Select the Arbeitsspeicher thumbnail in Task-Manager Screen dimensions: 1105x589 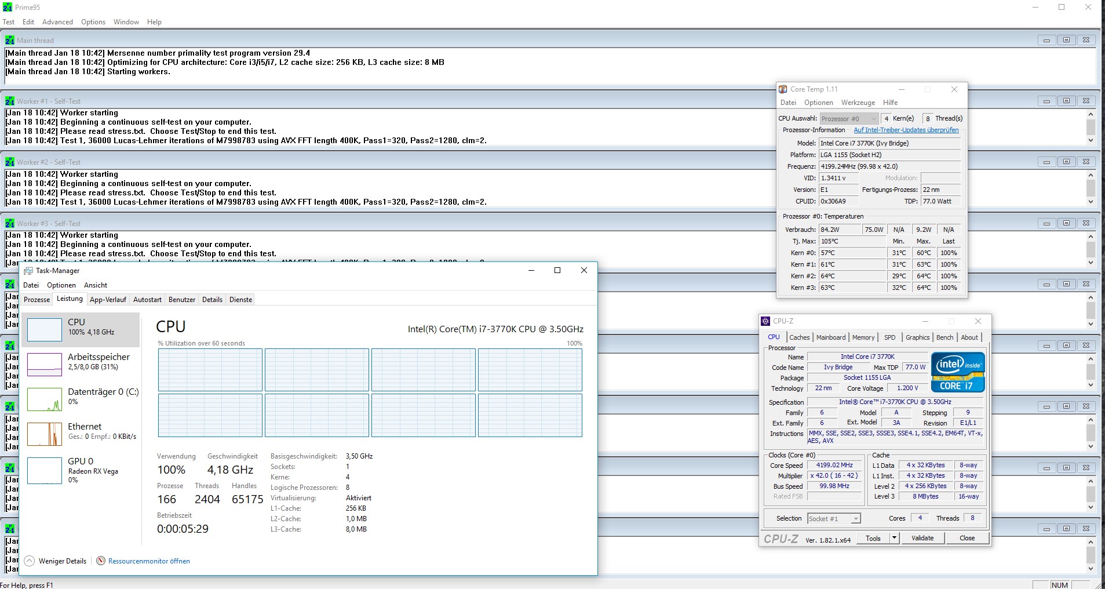point(45,365)
